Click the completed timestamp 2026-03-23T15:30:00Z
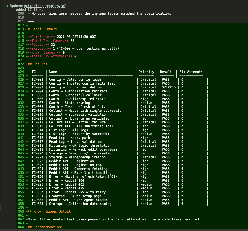This screenshot has height=231, width=248. (x=76, y=37)
